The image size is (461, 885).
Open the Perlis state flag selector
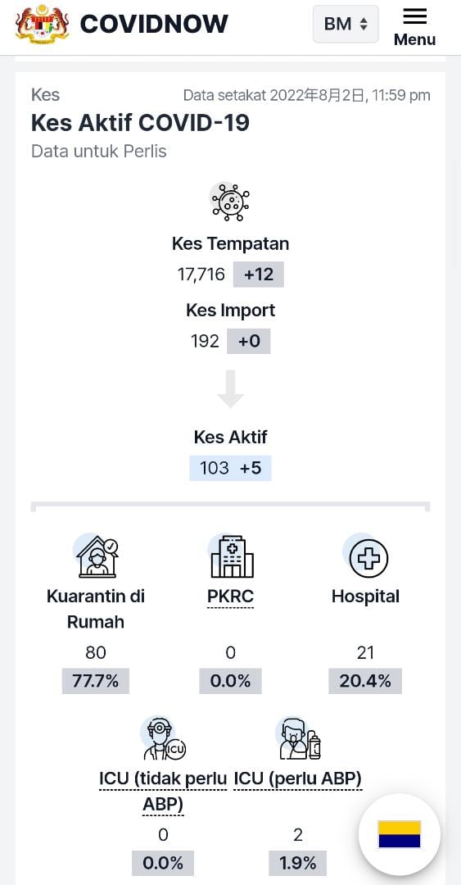tap(400, 834)
